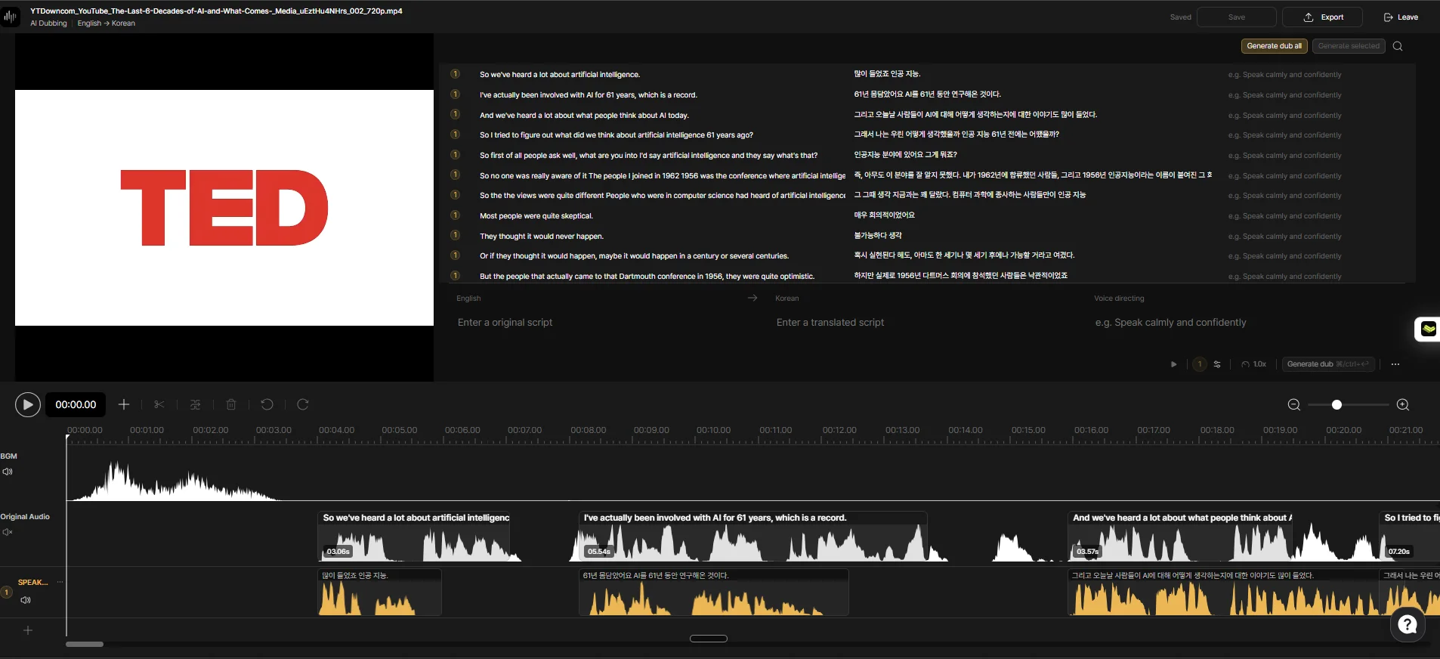The width and height of the screenshot is (1440, 659).
Task: Click the undo arrow in timeline toolbar
Action: [267, 405]
